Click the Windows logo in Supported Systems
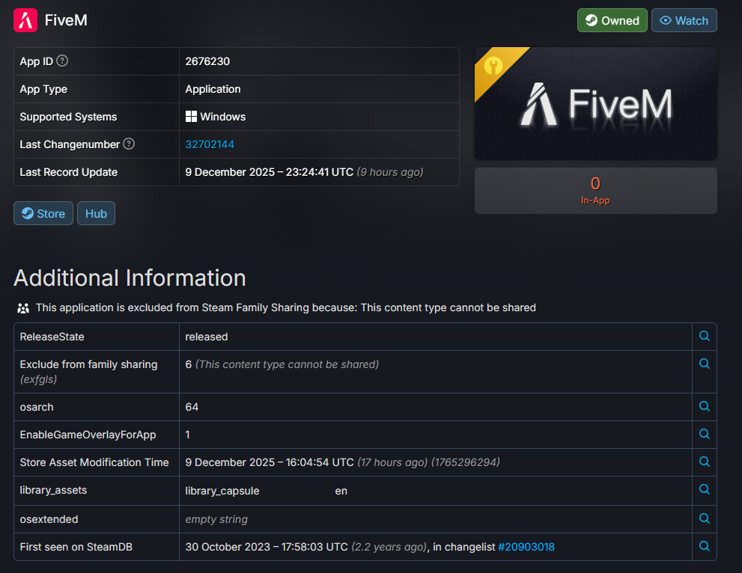This screenshot has width=742, height=573. pyautogui.click(x=191, y=117)
